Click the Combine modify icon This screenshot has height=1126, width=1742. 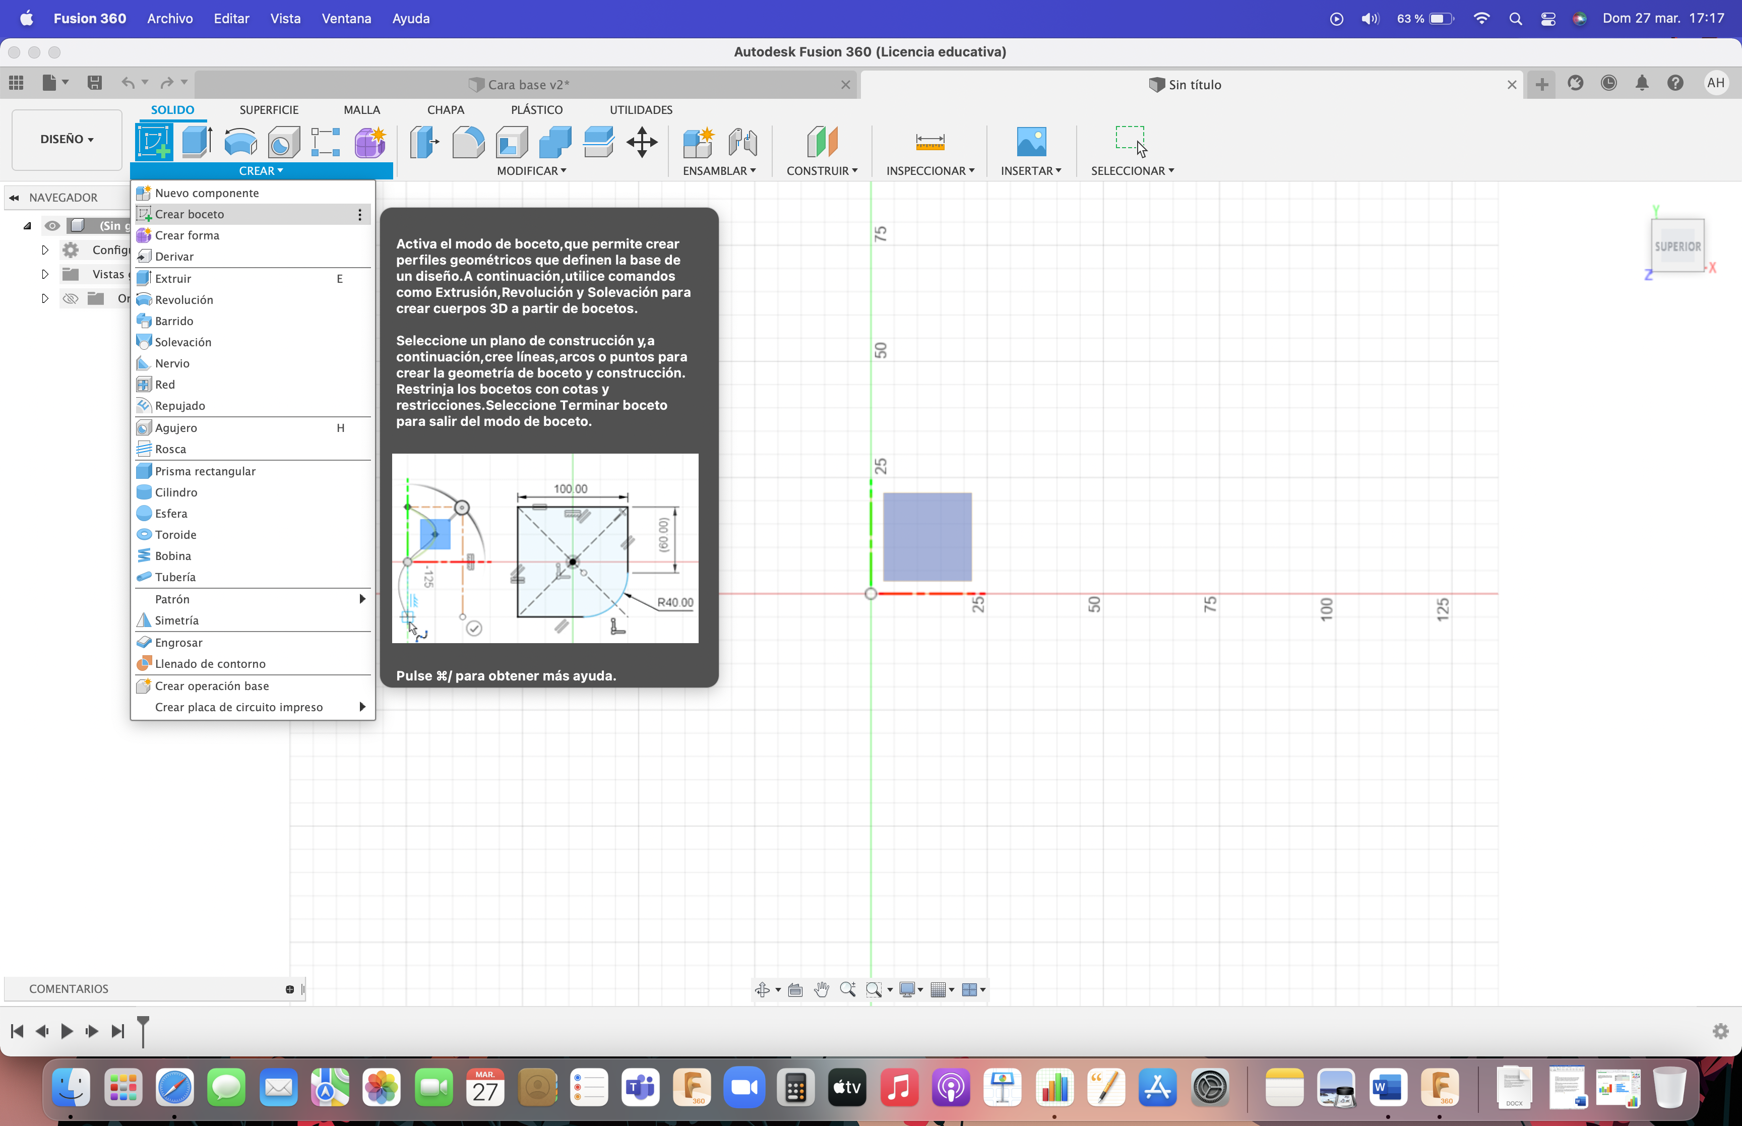pos(555,141)
